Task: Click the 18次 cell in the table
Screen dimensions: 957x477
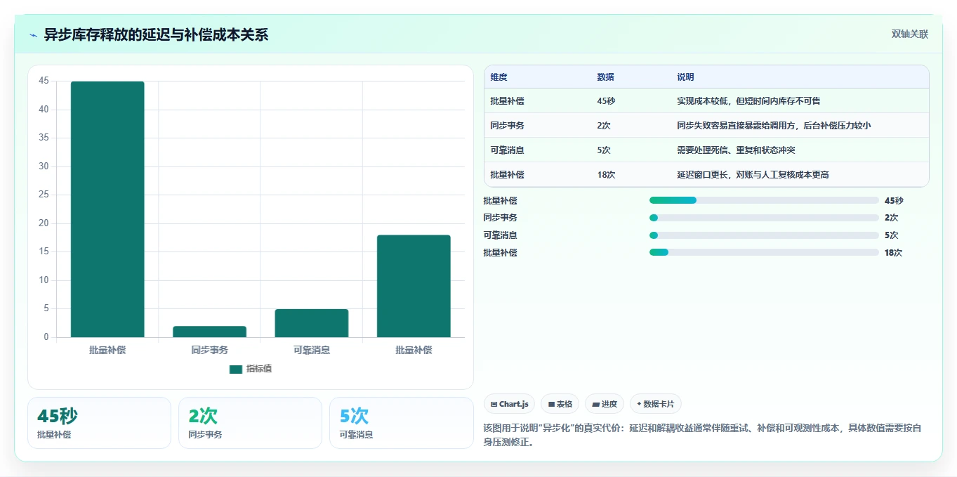Action: tap(606, 175)
